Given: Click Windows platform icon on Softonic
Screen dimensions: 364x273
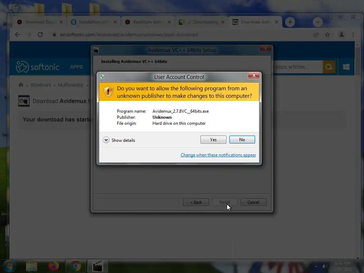Looking at the screenshot, I should point(346,67).
